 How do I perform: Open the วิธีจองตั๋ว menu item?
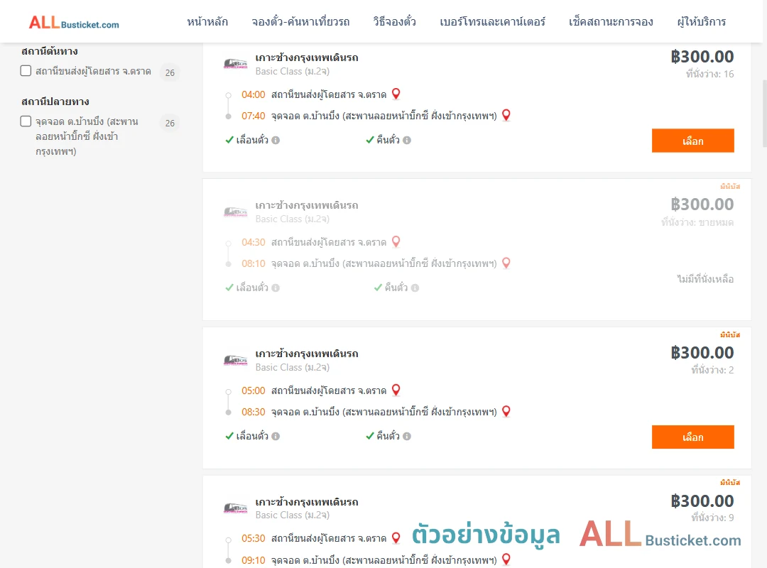point(394,22)
